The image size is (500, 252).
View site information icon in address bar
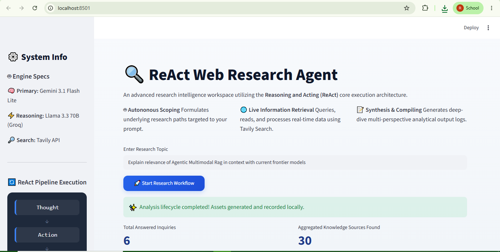(51, 8)
